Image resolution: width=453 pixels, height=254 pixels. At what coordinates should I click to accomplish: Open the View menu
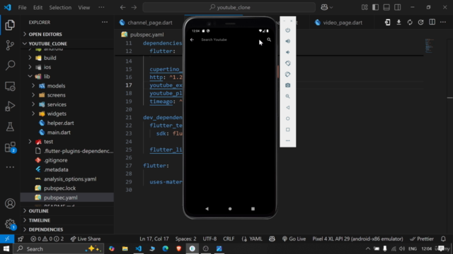tap(84, 8)
